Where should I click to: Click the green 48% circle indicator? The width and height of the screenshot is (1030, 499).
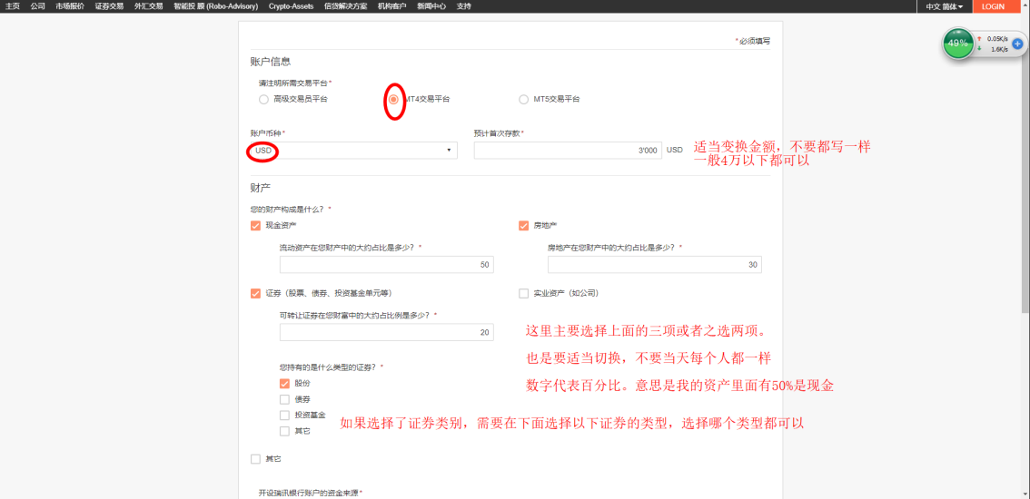(x=957, y=43)
